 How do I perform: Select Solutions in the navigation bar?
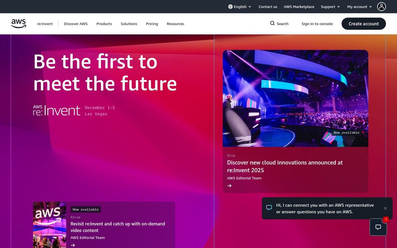pos(129,24)
